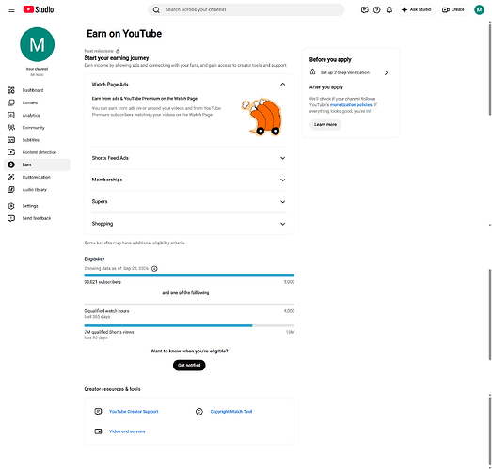
Task: Open the Set up 2-Step Verification arrow
Action: (386, 72)
